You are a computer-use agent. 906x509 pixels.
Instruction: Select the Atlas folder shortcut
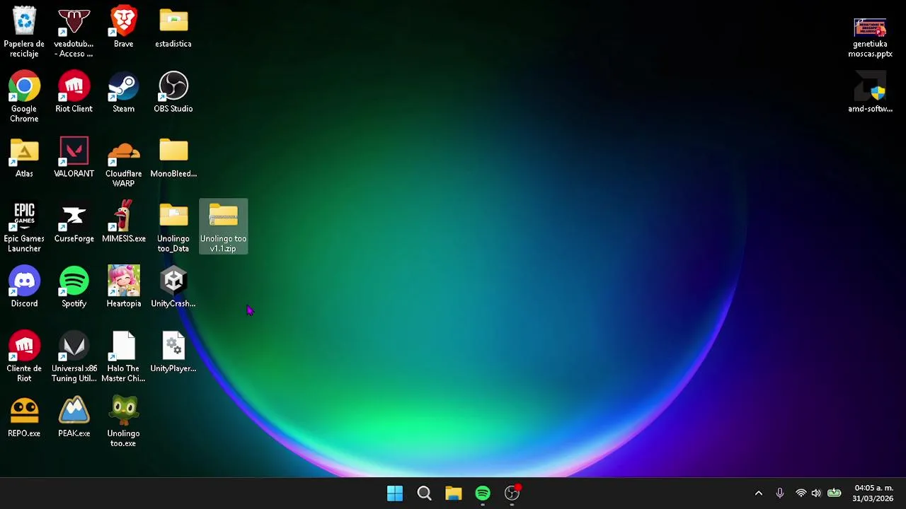coord(24,157)
